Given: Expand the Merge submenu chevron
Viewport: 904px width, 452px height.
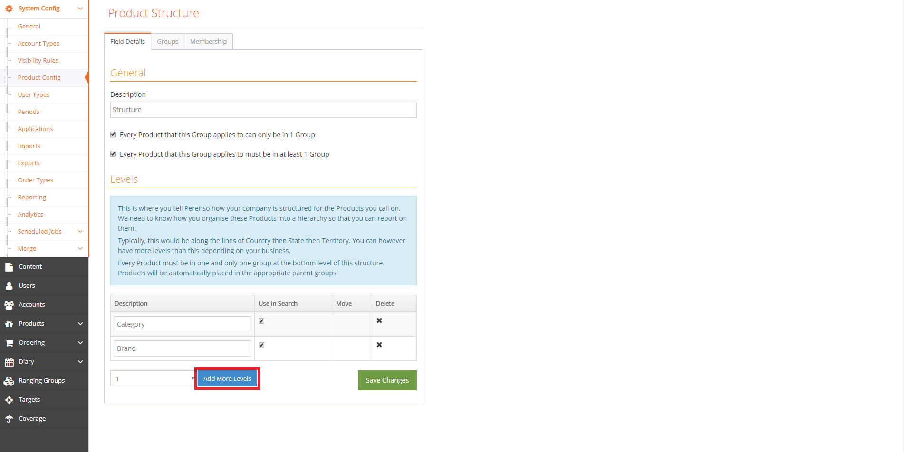Looking at the screenshot, I should pyautogui.click(x=80, y=249).
